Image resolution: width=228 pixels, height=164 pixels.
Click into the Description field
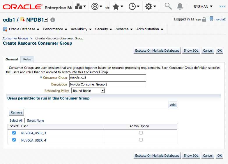108,84
